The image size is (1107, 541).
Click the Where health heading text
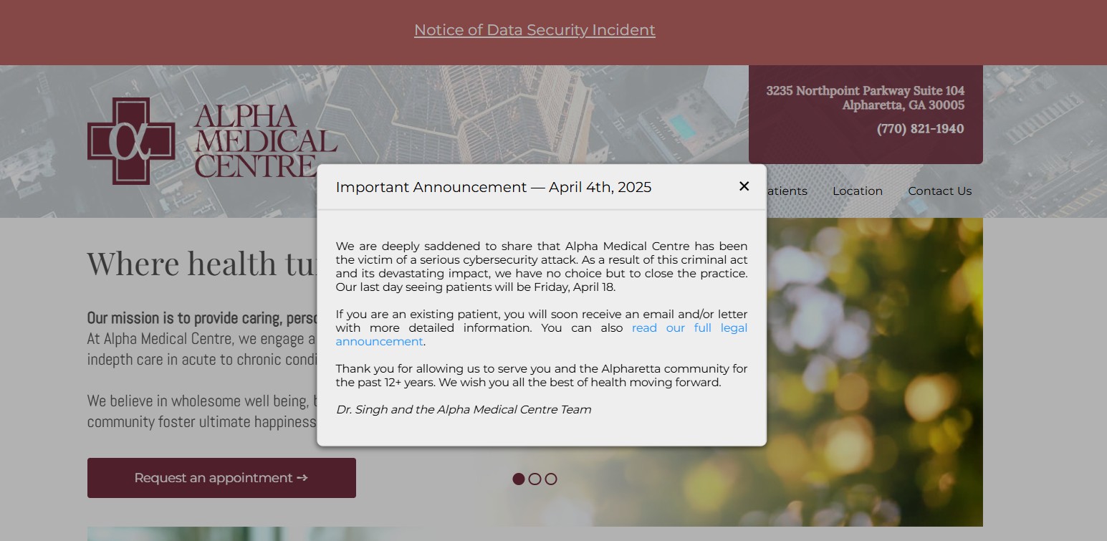(201, 263)
